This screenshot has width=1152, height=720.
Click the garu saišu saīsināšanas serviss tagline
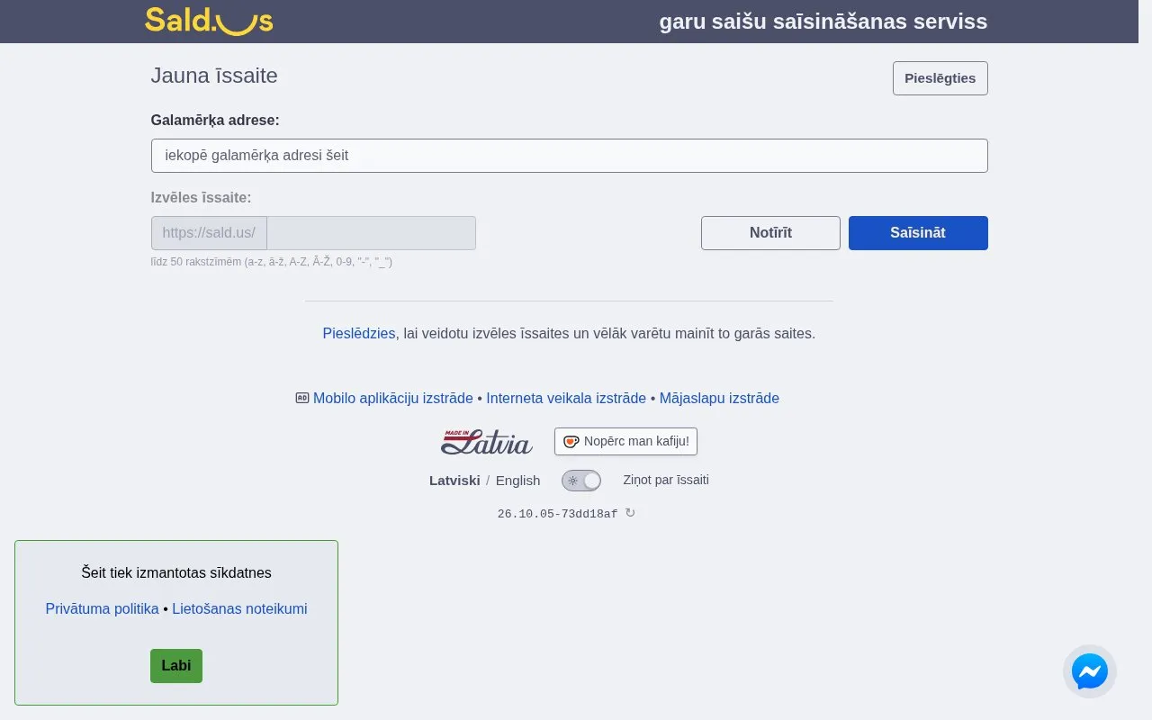click(x=823, y=22)
